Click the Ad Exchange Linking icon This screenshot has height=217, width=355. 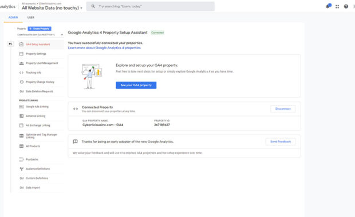(21, 125)
